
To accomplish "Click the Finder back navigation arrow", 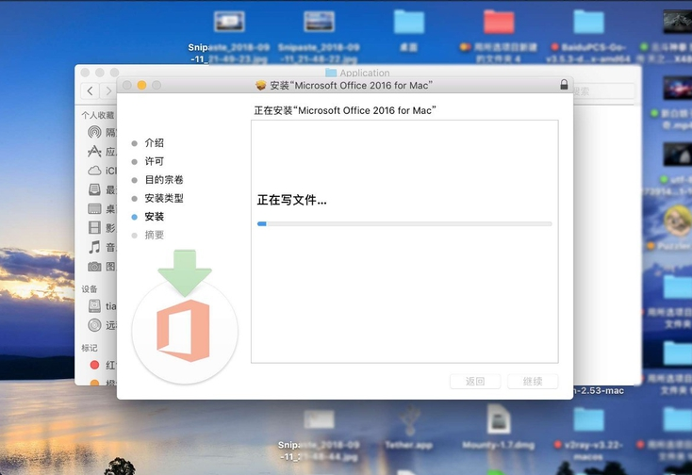I will pos(91,91).
